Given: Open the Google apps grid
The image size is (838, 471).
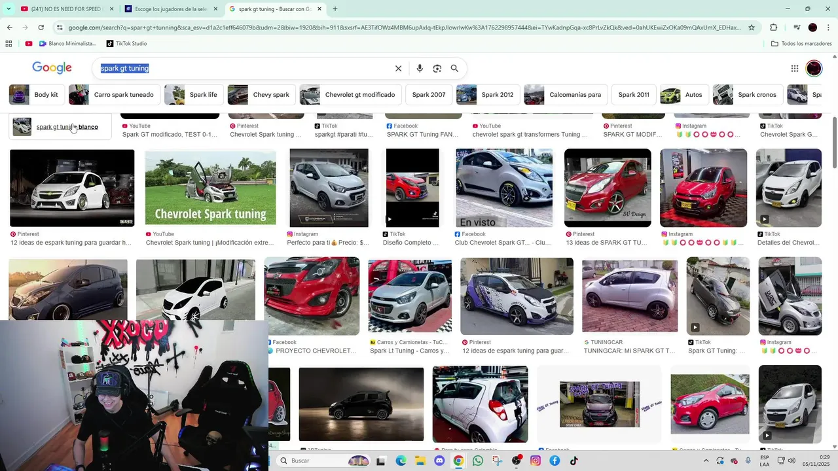Looking at the screenshot, I should pyautogui.click(x=794, y=68).
